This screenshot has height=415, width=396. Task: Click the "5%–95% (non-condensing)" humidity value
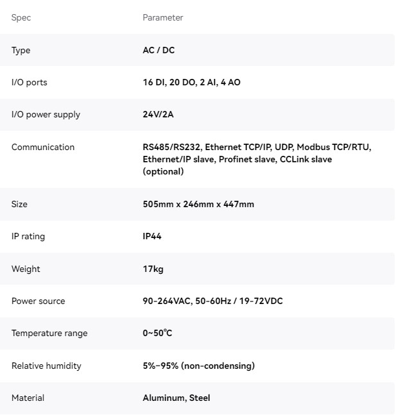click(198, 366)
